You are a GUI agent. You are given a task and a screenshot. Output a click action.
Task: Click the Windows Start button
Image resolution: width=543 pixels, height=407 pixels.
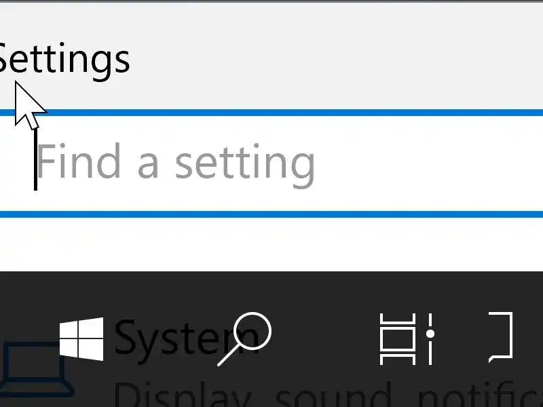(x=81, y=339)
